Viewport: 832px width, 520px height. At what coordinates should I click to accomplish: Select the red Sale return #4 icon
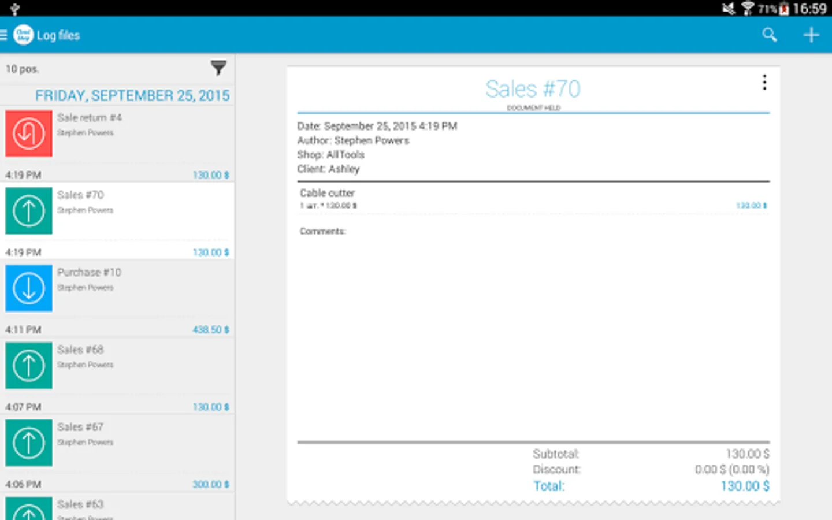29,133
